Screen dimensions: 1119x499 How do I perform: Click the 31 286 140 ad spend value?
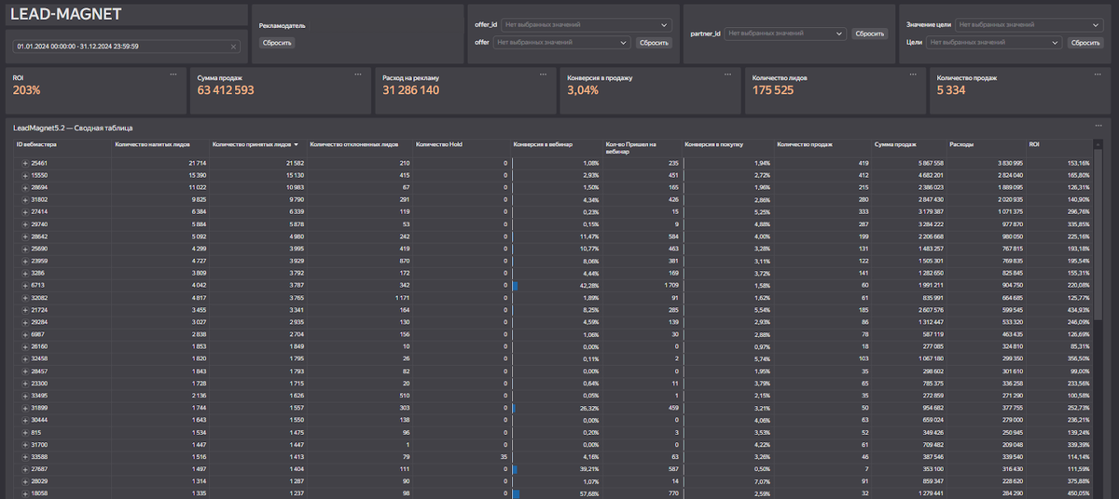coord(410,90)
